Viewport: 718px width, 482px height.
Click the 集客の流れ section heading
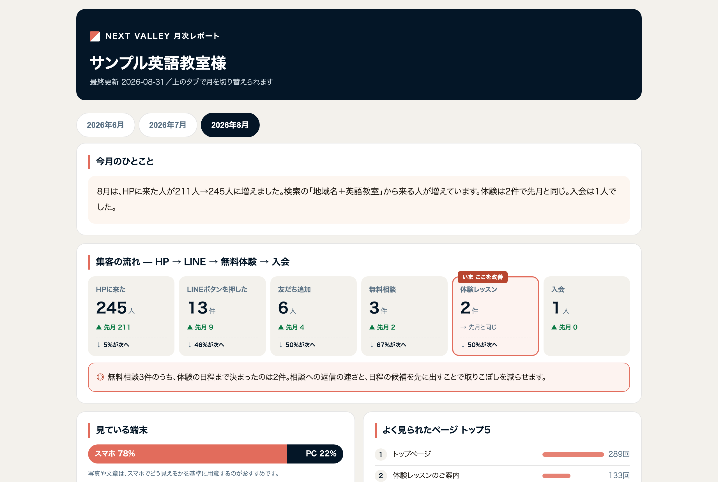193,262
